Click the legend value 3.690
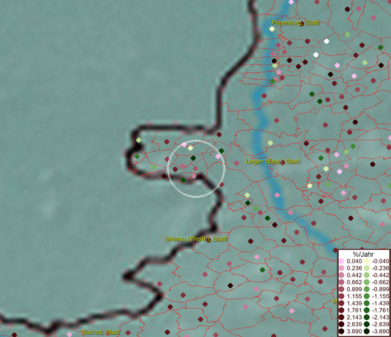Image resolution: width=391 pixels, height=337 pixels. pyautogui.click(x=354, y=331)
